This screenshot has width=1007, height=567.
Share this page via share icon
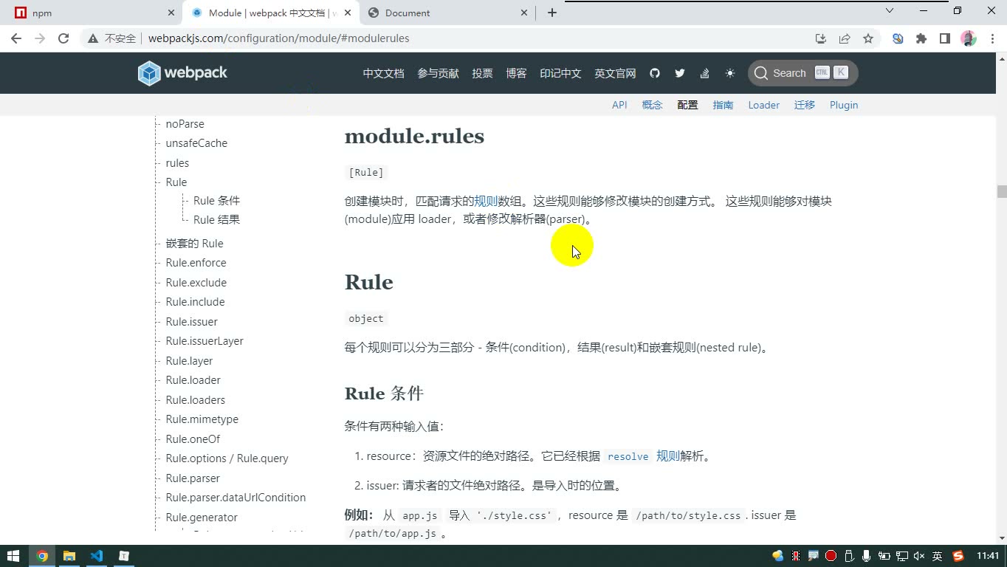tap(845, 38)
